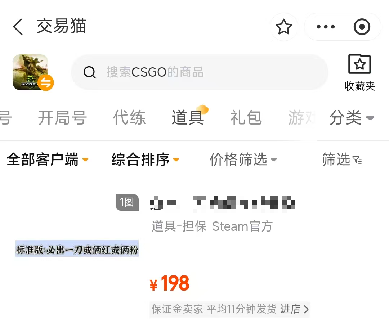Tap the 进店 shop link
389x328 pixels.
point(295,309)
